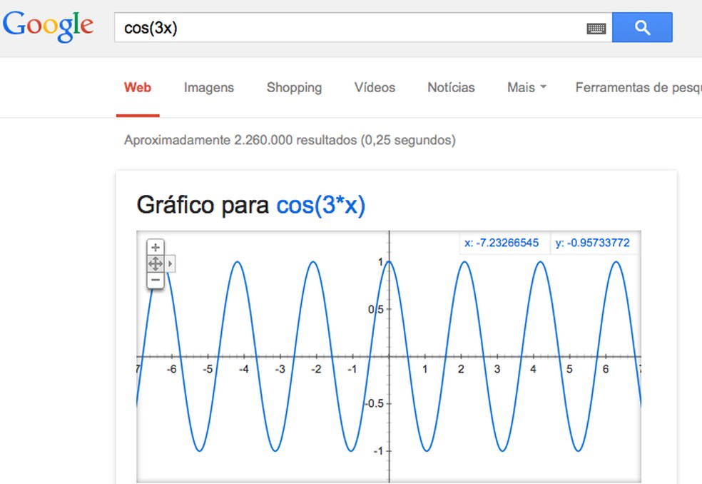The height and width of the screenshot is (484, 702).
Task: Switch to the Shopping tab
Action: point(294,88)
